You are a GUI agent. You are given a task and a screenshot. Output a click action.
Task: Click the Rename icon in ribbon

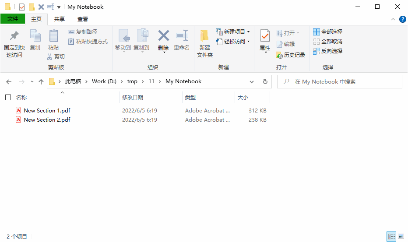tap(182, 35)
